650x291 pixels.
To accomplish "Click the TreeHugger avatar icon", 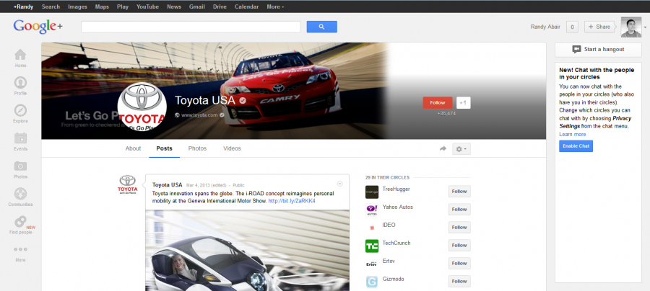I will tap(372, 192).
